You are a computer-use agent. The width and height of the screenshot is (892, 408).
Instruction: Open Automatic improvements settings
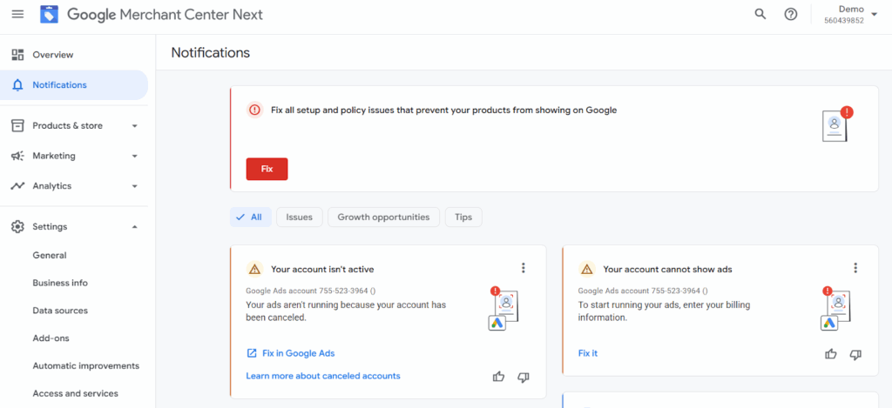coord(86,366)
